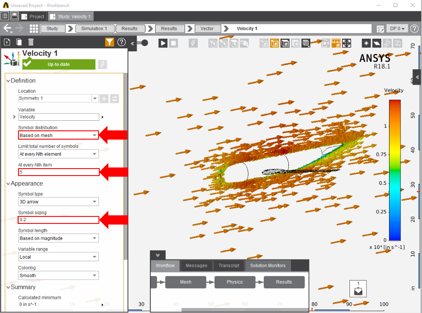Open the DP 0 design point dropdown
This screenshot has width=422, height=313.
tap(397, 29)
